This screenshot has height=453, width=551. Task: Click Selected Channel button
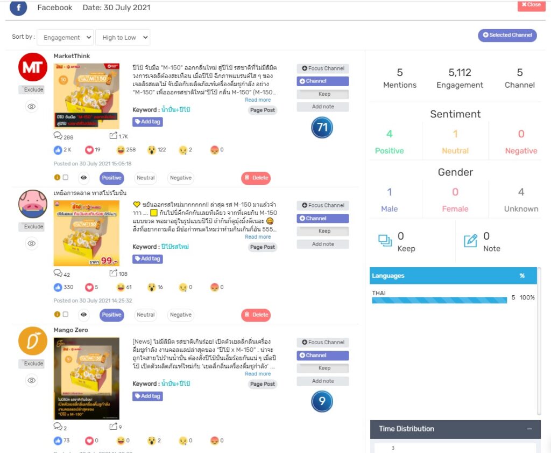tap(507, 35)
